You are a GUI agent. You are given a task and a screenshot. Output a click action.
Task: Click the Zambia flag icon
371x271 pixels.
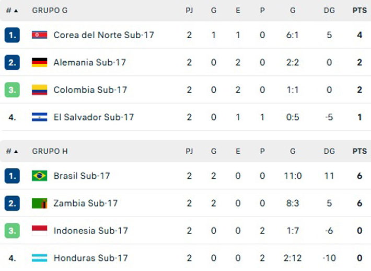[x=39, y=203]
